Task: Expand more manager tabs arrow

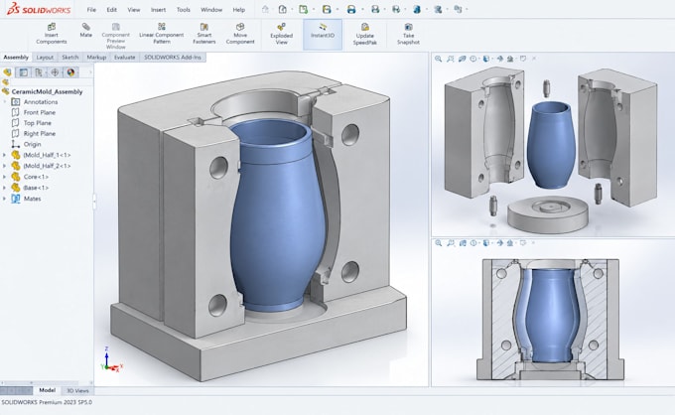Action: pyautogui.click(x=90, y=72)
